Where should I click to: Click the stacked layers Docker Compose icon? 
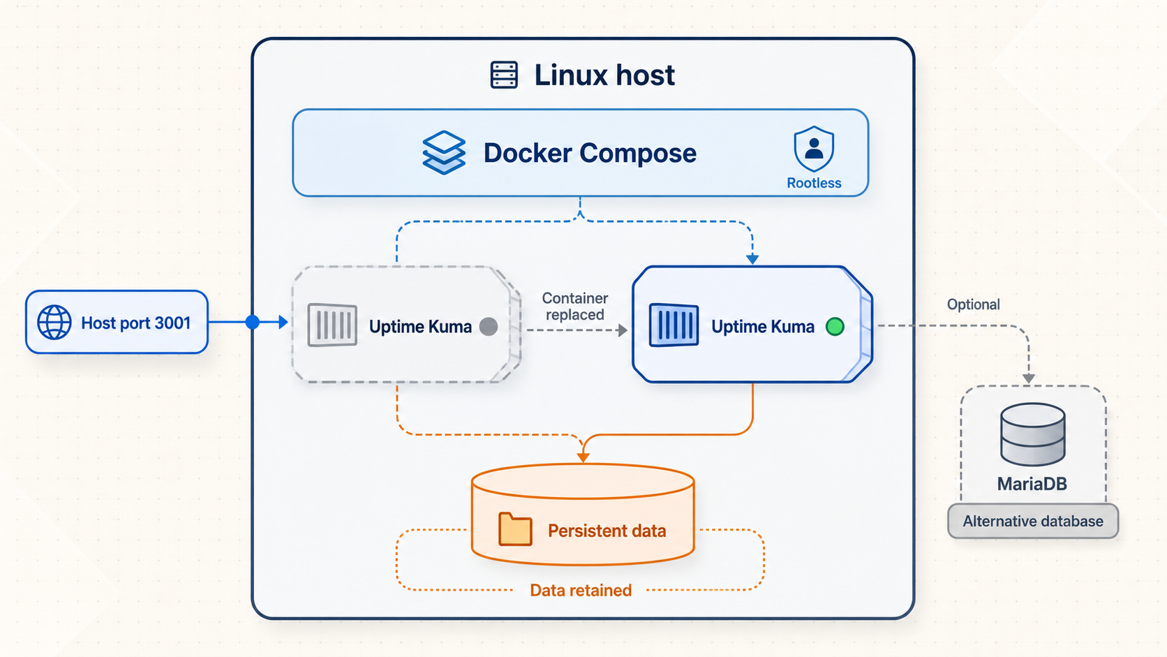[444, 152]
